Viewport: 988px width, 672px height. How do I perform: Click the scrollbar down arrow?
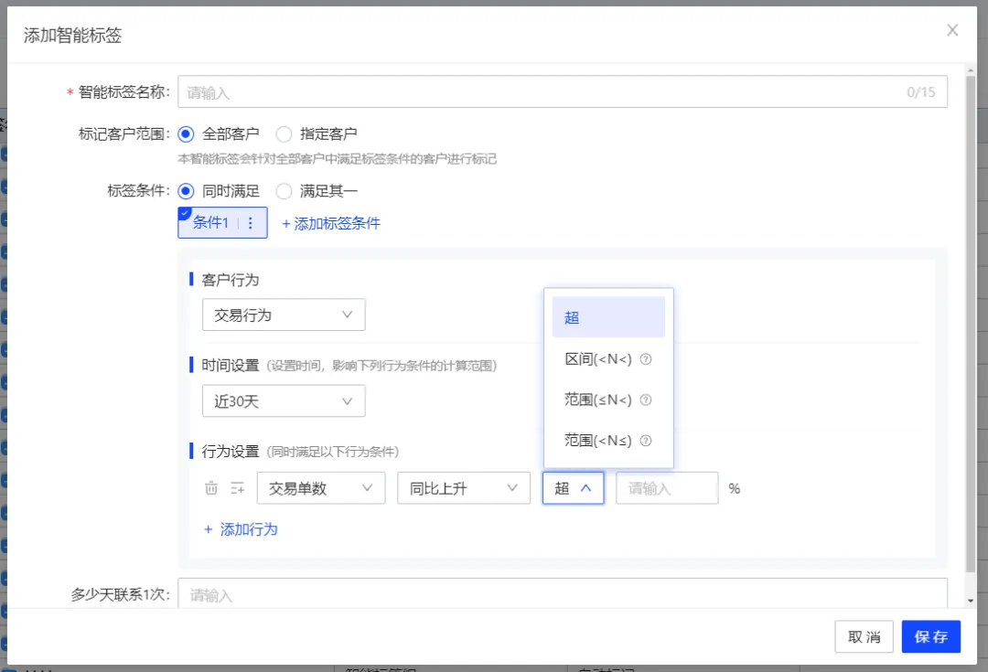(x=971, y=601)
